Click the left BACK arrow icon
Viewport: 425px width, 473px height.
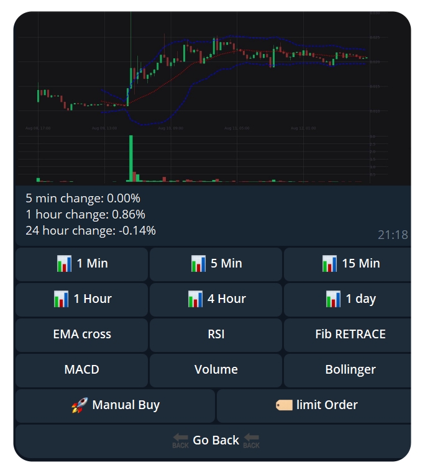[x=180, y=441]
